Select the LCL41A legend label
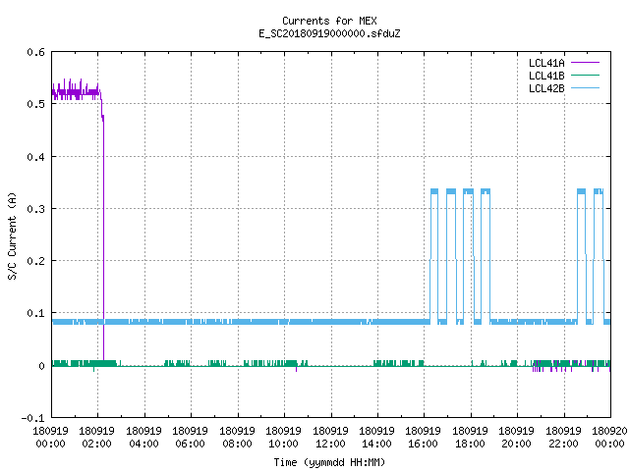 click(546, 63)
